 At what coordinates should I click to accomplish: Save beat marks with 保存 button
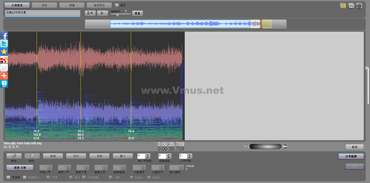99,156
